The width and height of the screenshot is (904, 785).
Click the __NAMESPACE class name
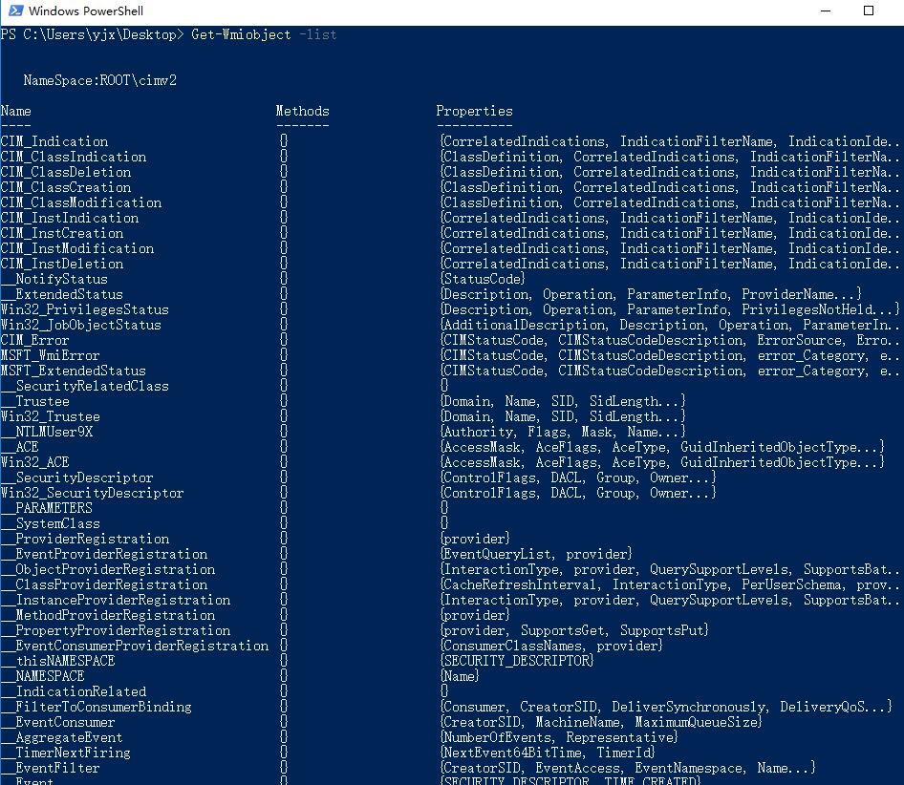[43, 676]
